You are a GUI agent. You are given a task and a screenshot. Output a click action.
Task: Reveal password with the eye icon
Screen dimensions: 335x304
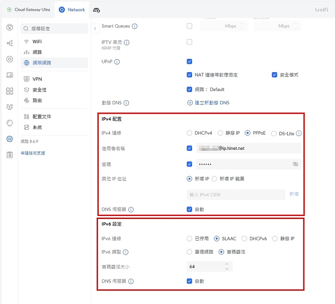point(295,164)
